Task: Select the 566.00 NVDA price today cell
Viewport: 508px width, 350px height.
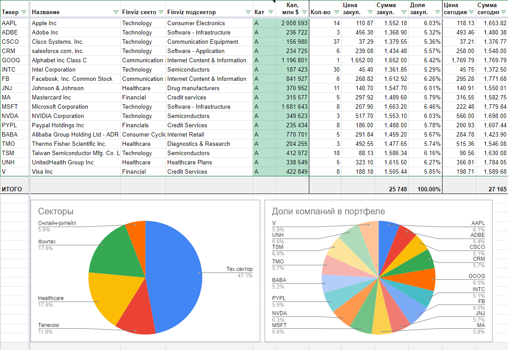Action: coord(459,116)
